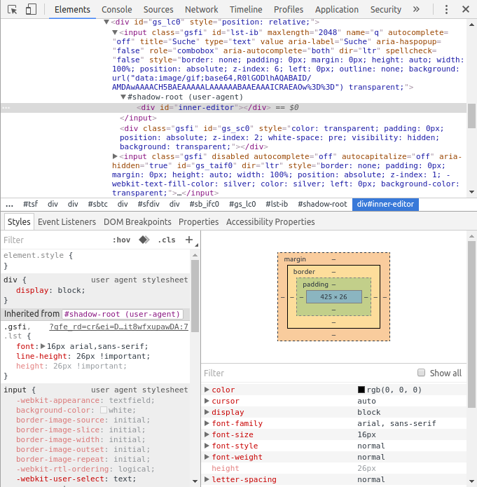Open the gsfi stylesheet source link
The width and height of the screenshot is (477, 487).
pos(118,327)
